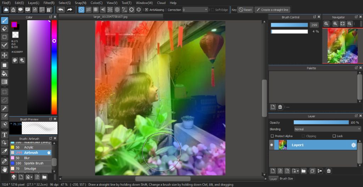Toggle Soft Edge checkbox

[213, 10]
